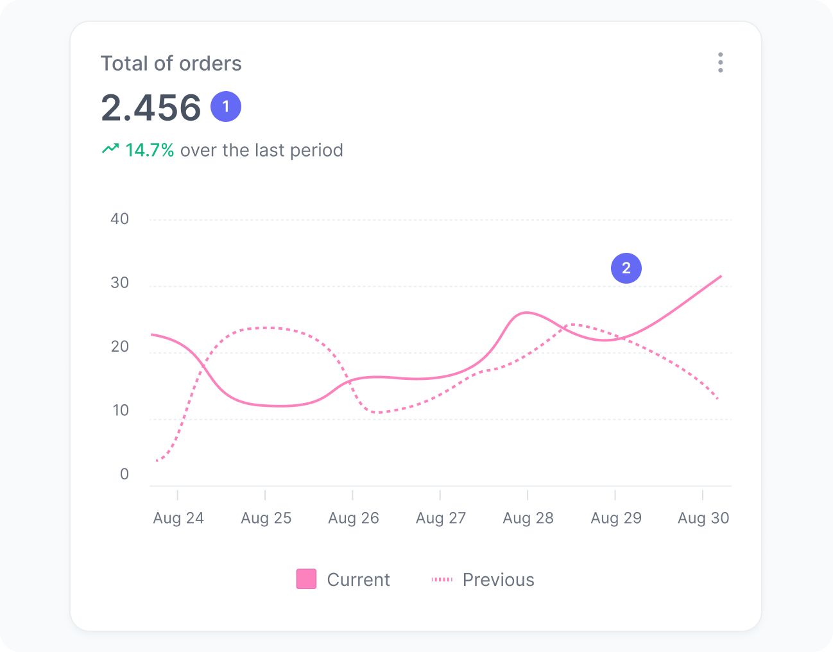Open the three-dot options menu
Screen dimensions: 833x652
[x=720, y=62]
